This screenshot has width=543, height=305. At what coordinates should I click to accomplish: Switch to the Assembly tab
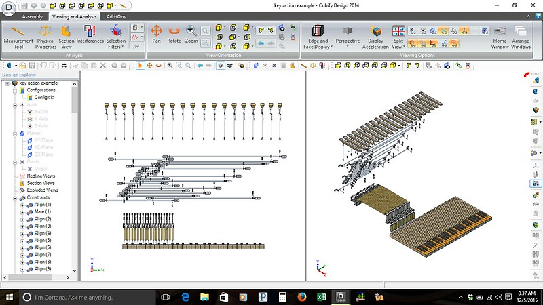(x=33, y=16)
